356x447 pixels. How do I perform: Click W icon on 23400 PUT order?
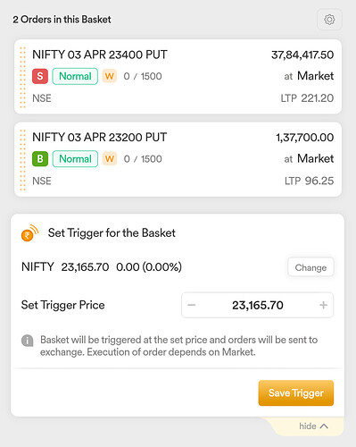click(x=110, y=76)
